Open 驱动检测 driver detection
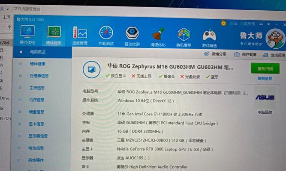 (x=132, y=36)
